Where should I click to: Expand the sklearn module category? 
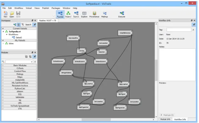pyautogui.click(x=3, y=91)
